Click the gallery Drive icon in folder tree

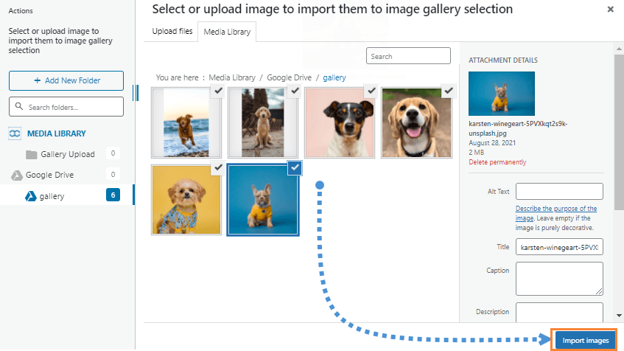(x=31, y=195)
